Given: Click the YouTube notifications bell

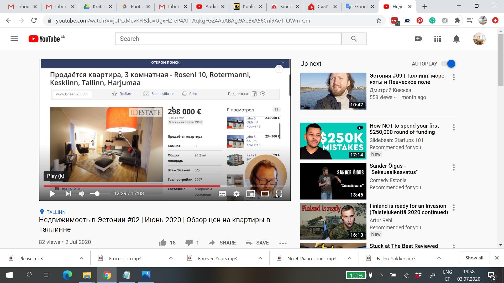Looking at the screenshot, I should [456, 39].
